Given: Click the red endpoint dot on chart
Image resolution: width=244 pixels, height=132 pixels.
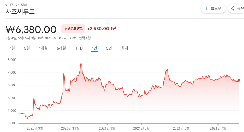Looking at the screenshot, I should [x=239, y=80].
